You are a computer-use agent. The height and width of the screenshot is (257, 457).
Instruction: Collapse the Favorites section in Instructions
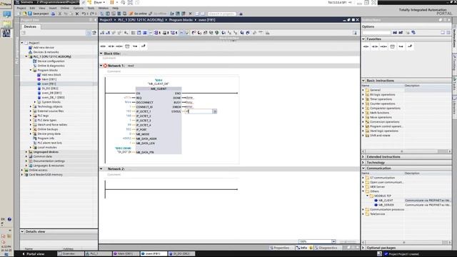[363, 39]
